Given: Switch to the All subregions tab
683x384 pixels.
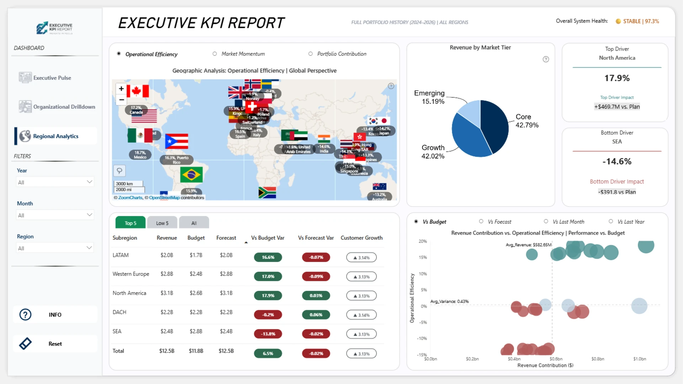Looking at the screenshot, I should coord(194,223).
